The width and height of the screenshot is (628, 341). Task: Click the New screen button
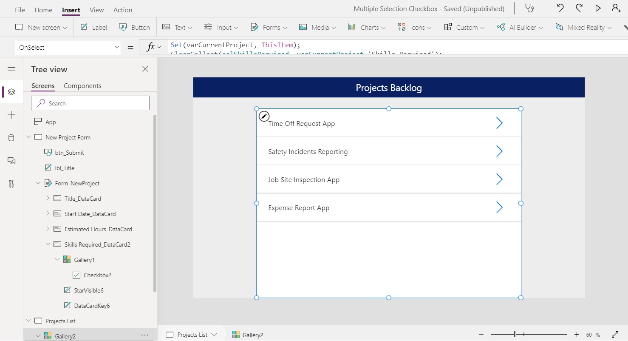(x=40, y=27)
